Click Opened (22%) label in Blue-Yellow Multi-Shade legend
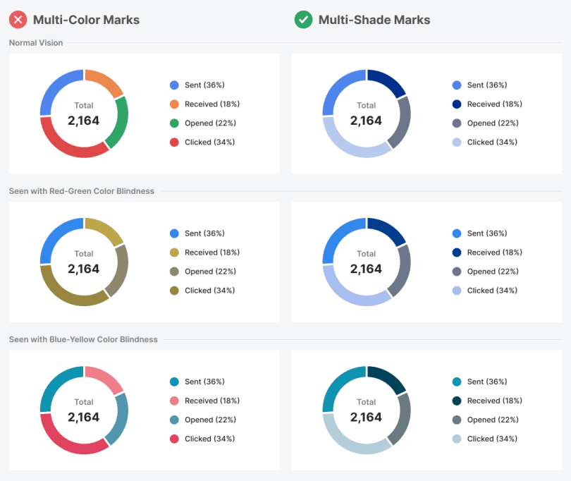Image resolution: width=571 pixels, height=481 pixels. tap(491, 420)
